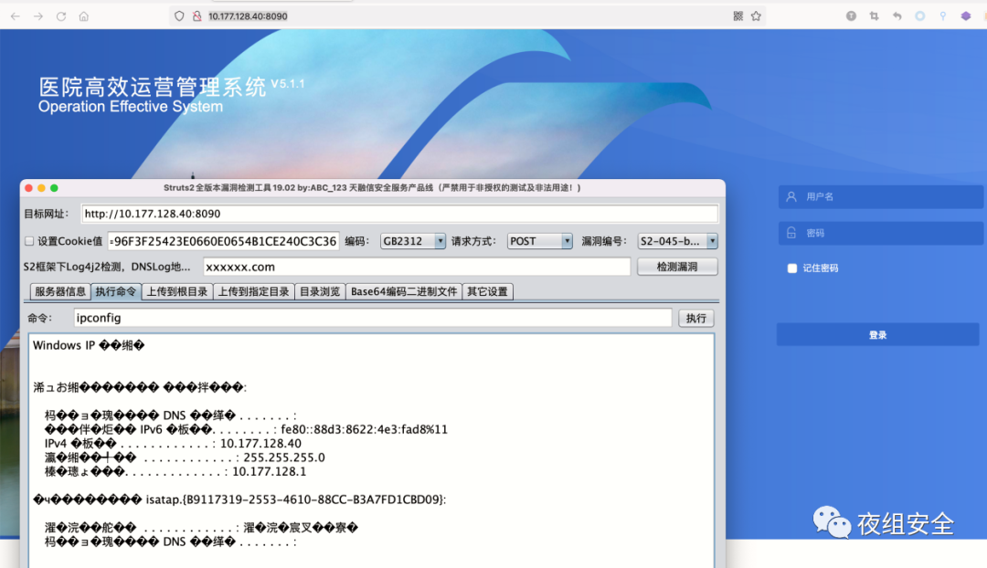Click the shield tracking protection icon
The image size is (987, 568).
(x=179, y=16)
